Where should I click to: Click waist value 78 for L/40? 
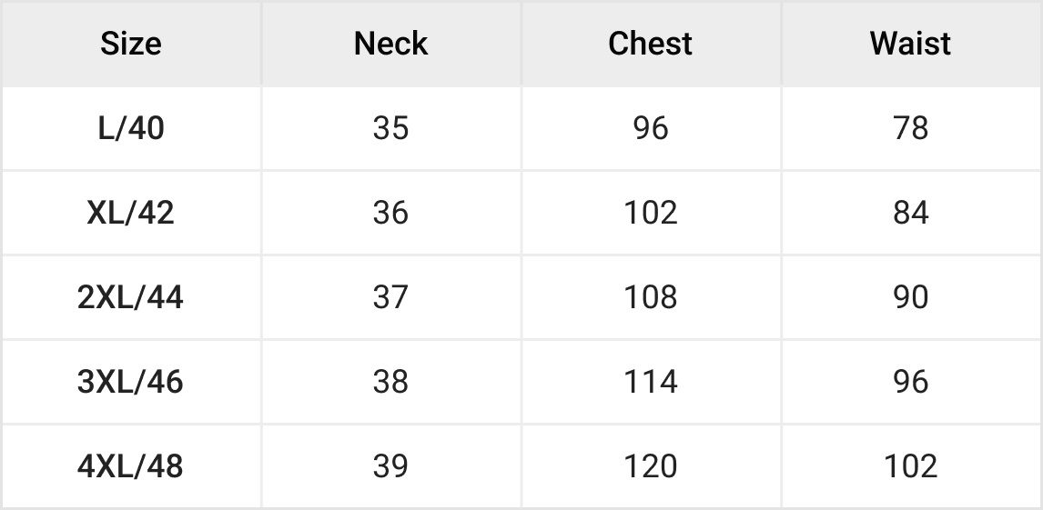(910, 128)
